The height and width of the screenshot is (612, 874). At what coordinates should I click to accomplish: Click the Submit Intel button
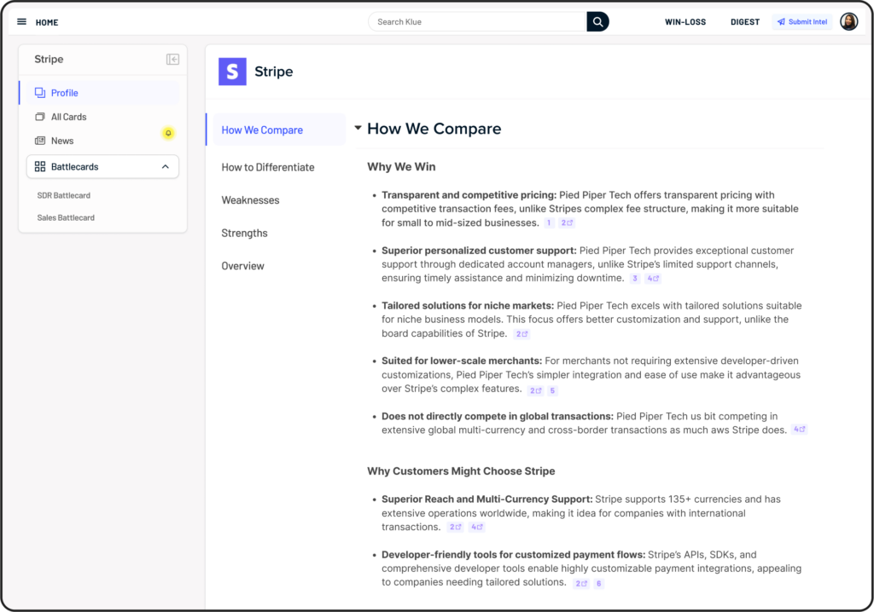point(801,22)
